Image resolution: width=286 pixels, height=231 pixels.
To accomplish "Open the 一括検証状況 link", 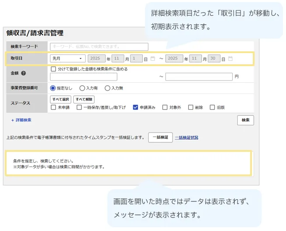I will (186, 137).
